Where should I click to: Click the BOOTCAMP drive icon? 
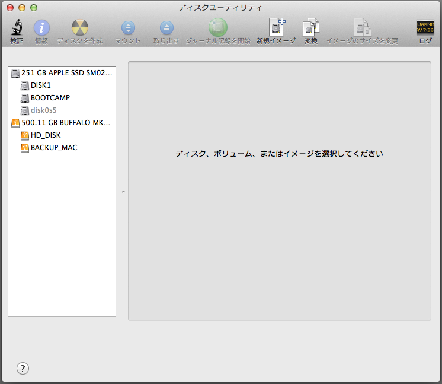point(25,98)
